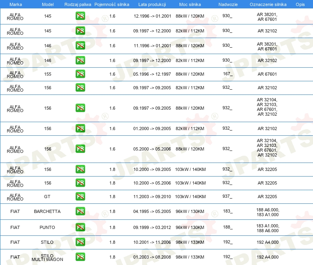Click fuel icon in 156 row dated 10.2000 -> 09.2005
Viewport: 313px width, 265px height.
[80, 169]
